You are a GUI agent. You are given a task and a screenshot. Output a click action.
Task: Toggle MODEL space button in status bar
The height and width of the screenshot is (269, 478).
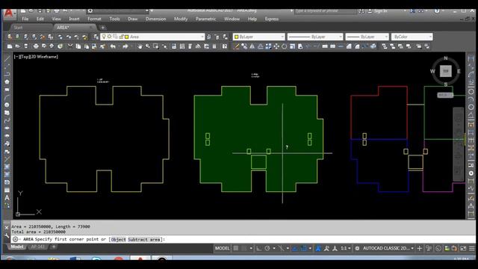(x=223, y=248)
